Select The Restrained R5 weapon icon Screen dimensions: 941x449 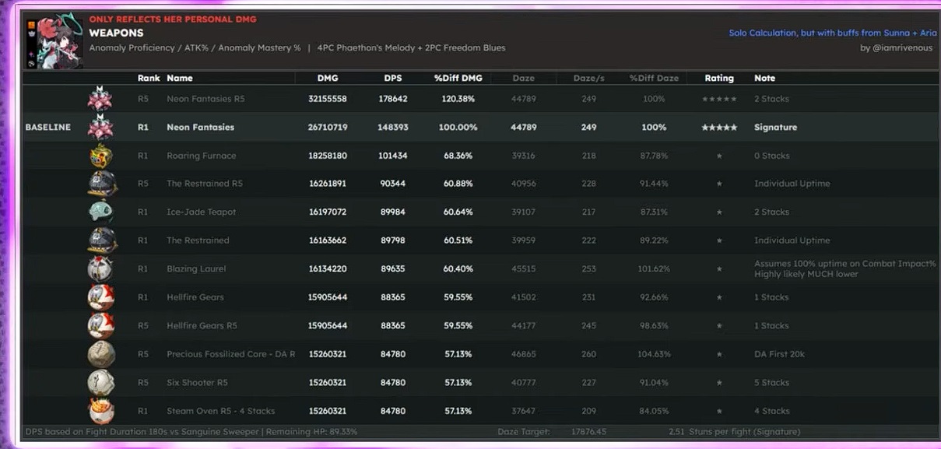(x=102, y=184)
